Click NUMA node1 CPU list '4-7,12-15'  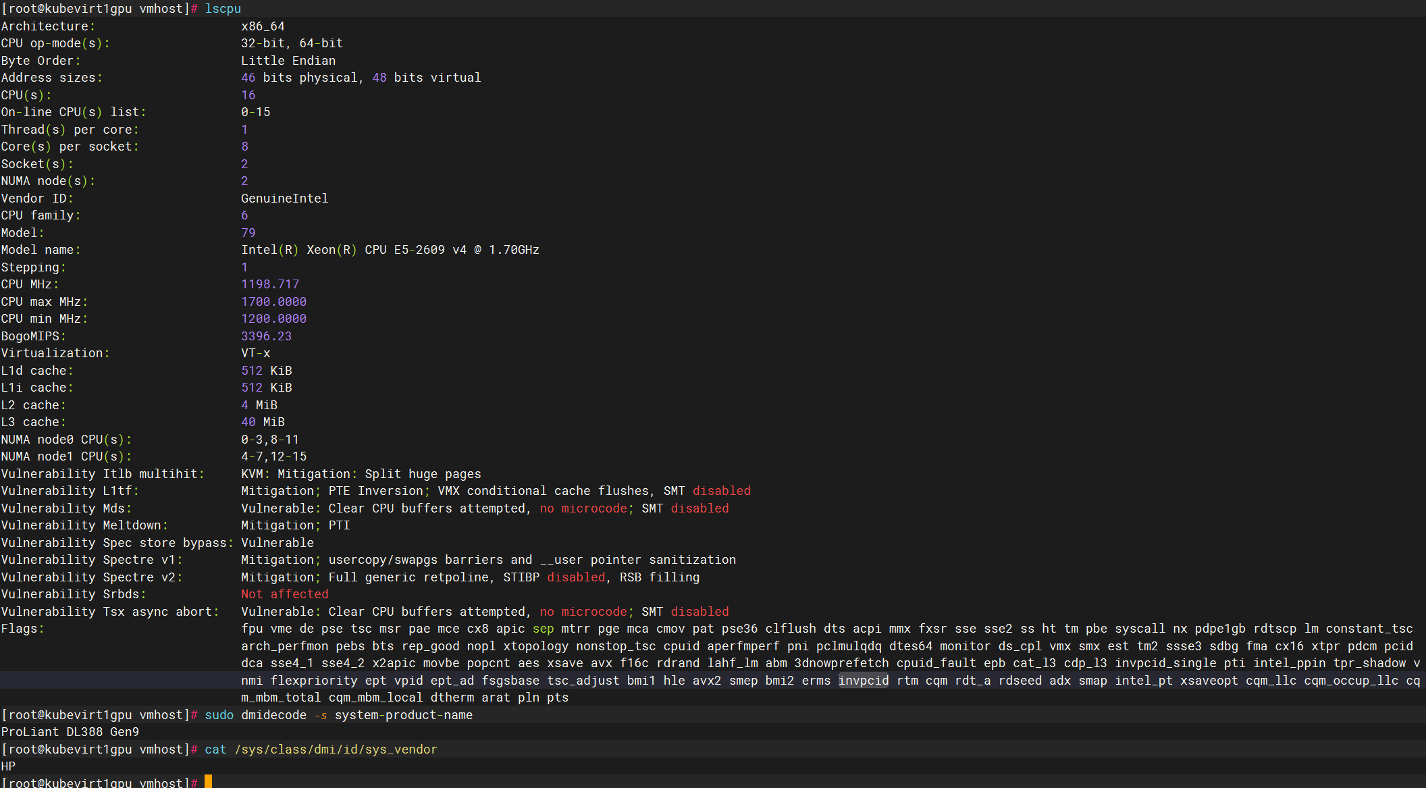tap(273, 456)
